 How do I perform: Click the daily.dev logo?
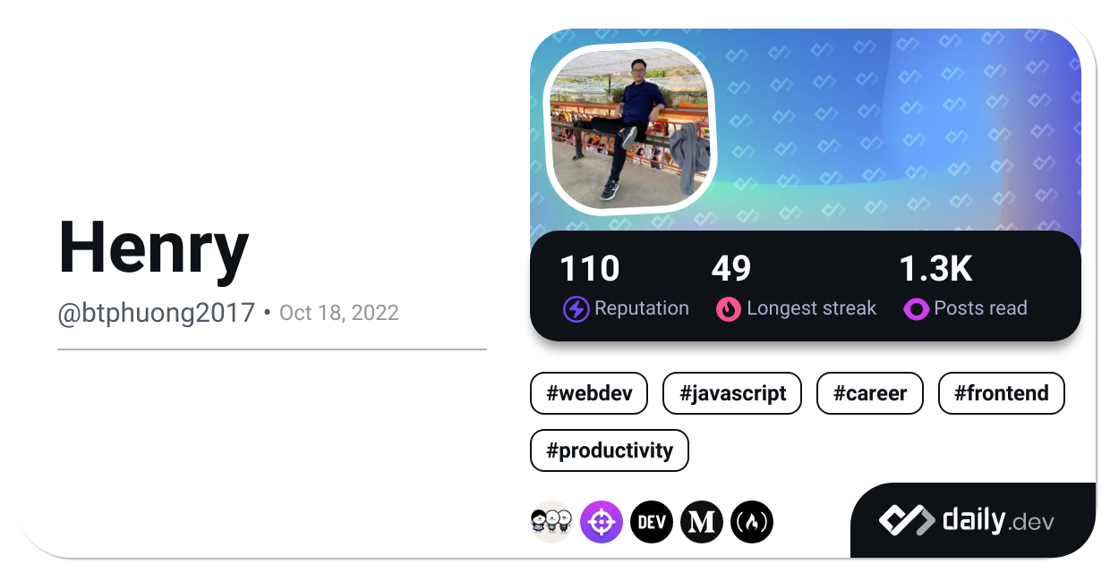[967, 520]
